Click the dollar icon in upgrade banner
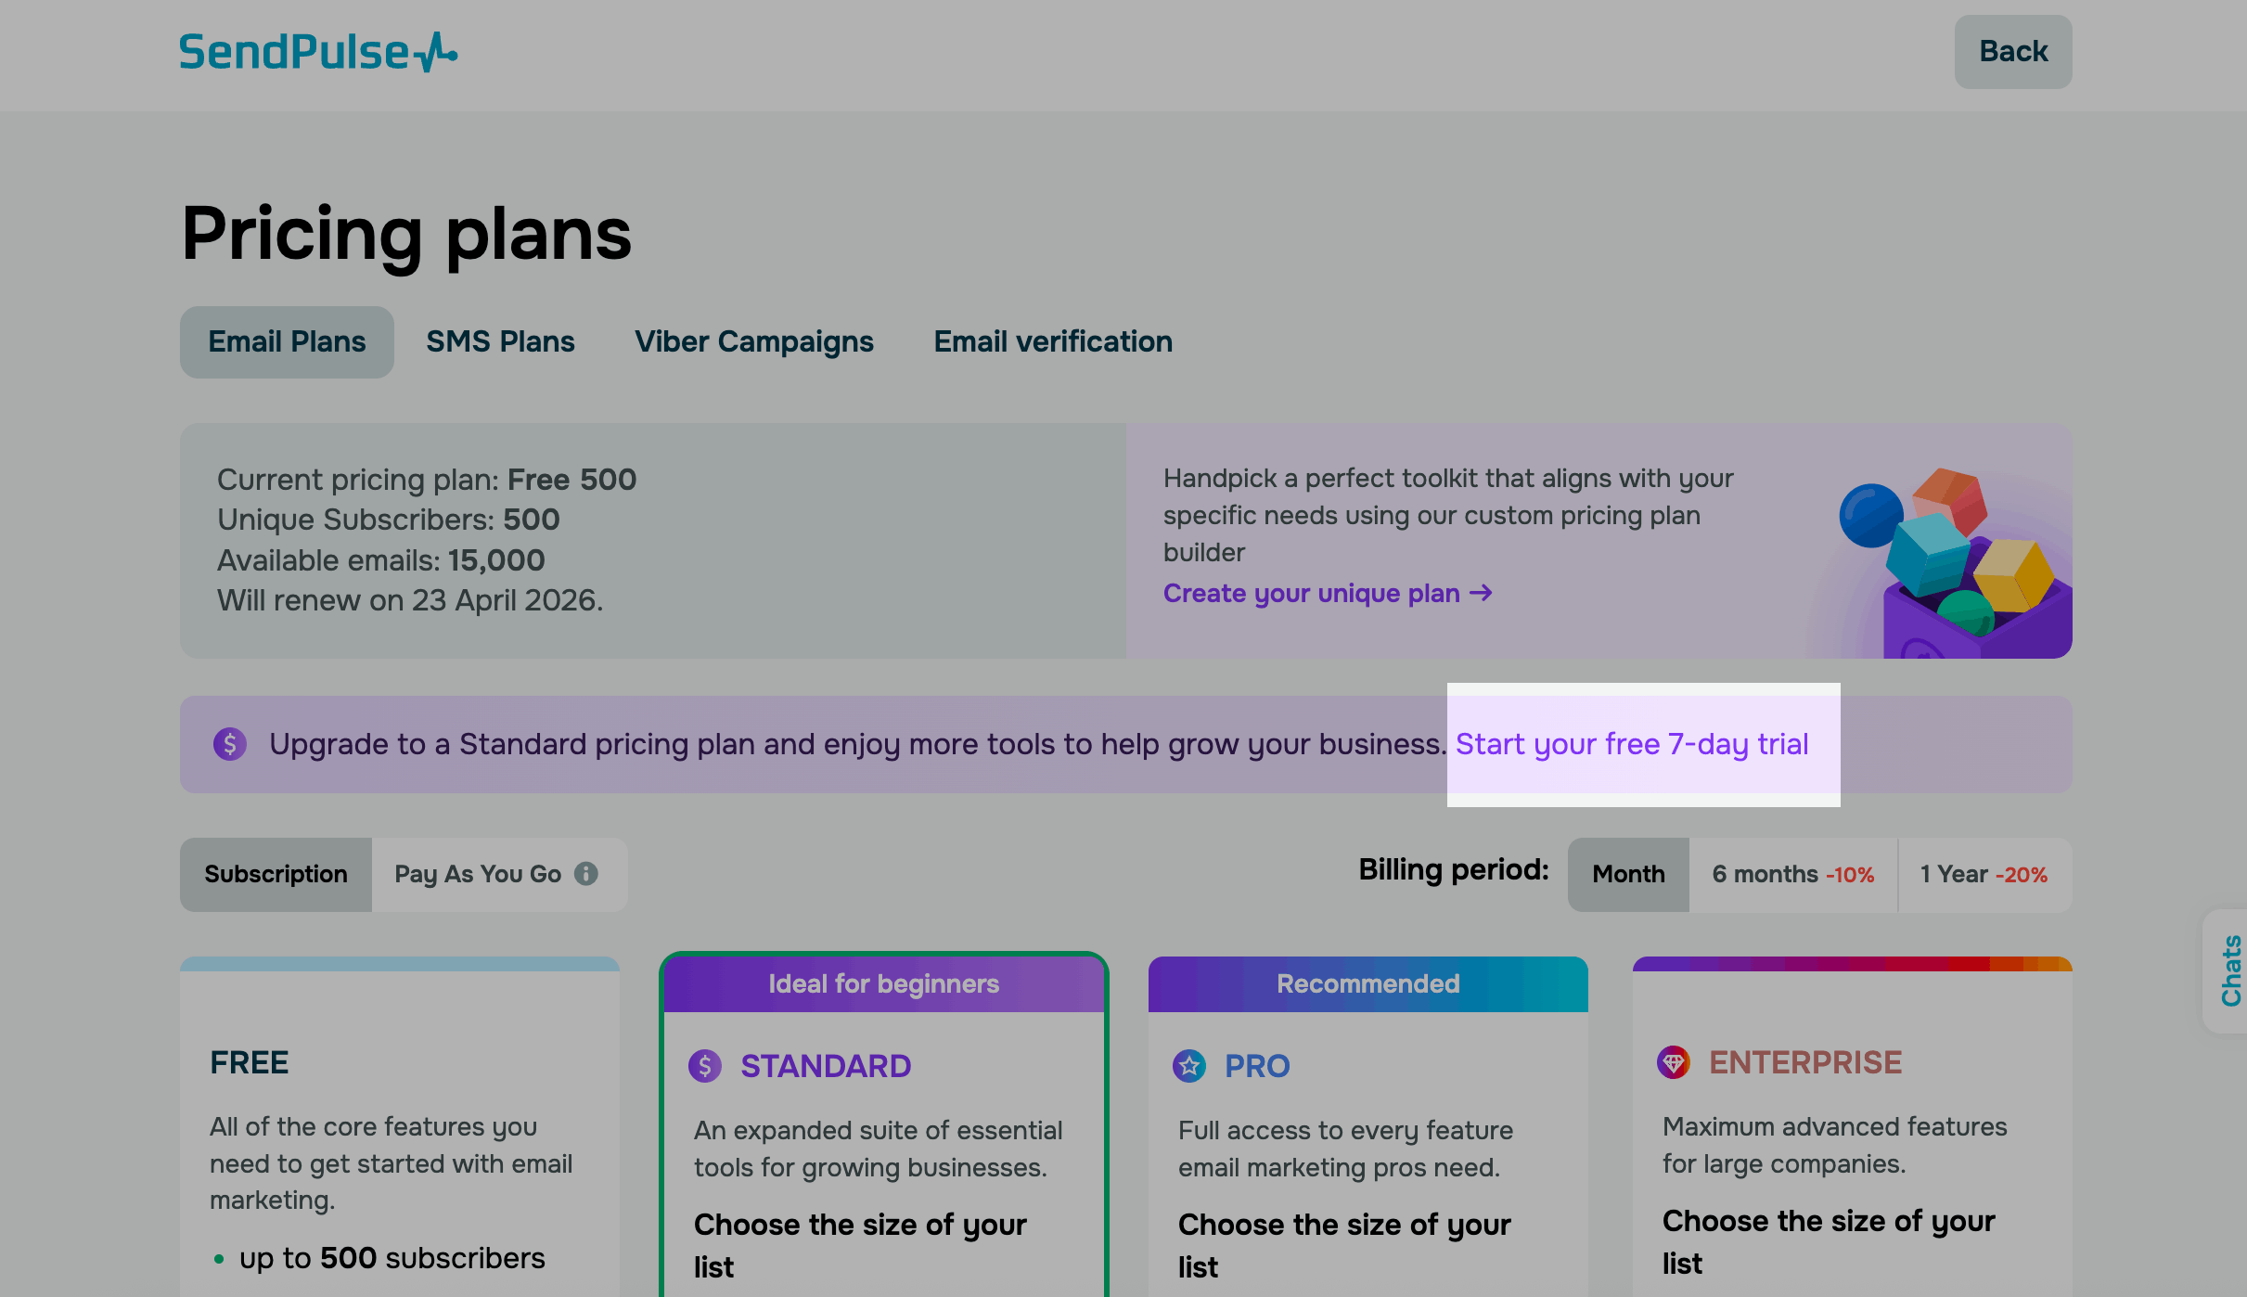The image size is (2247, 1297). coord(230,744)
